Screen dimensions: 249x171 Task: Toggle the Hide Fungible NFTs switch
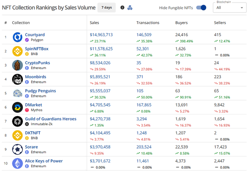click(x=201, y=7)
